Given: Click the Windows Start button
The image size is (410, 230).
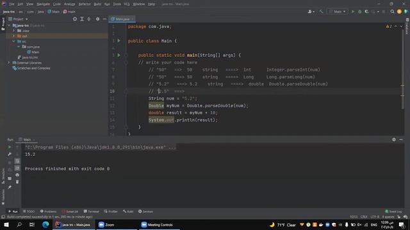Looking at the screenshot, I should coord(6,224).
